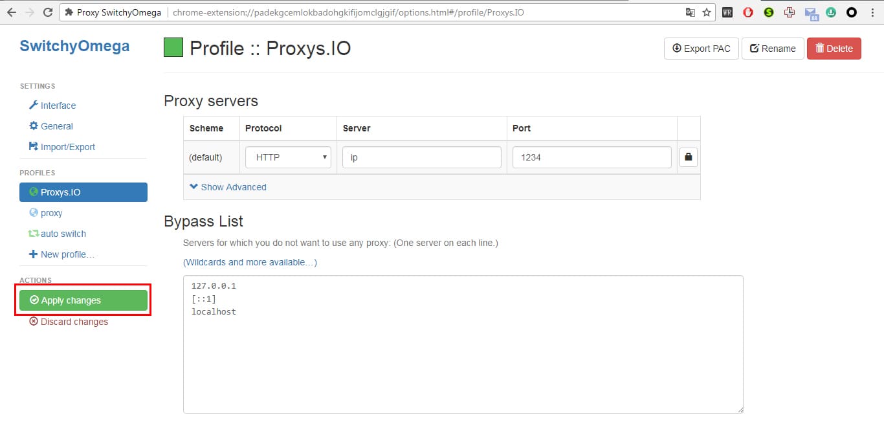Open Interface settings
This screenshot has height=422, width=884.
pyautogui.click(x=52, y=105)
